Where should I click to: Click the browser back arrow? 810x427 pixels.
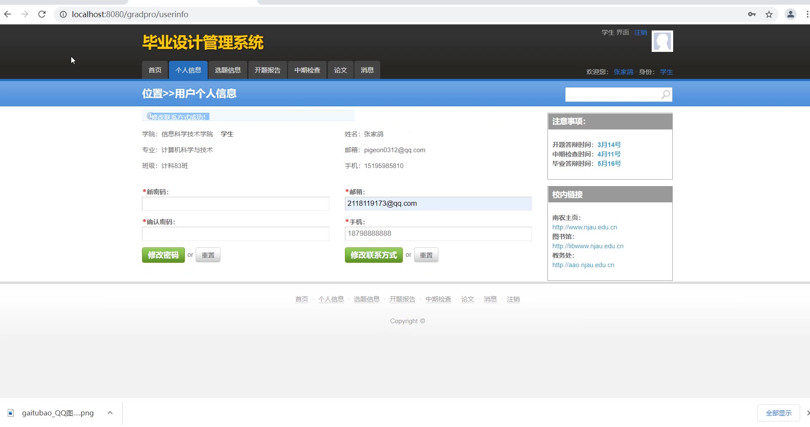pyautogui.click(x=8, y=14)
